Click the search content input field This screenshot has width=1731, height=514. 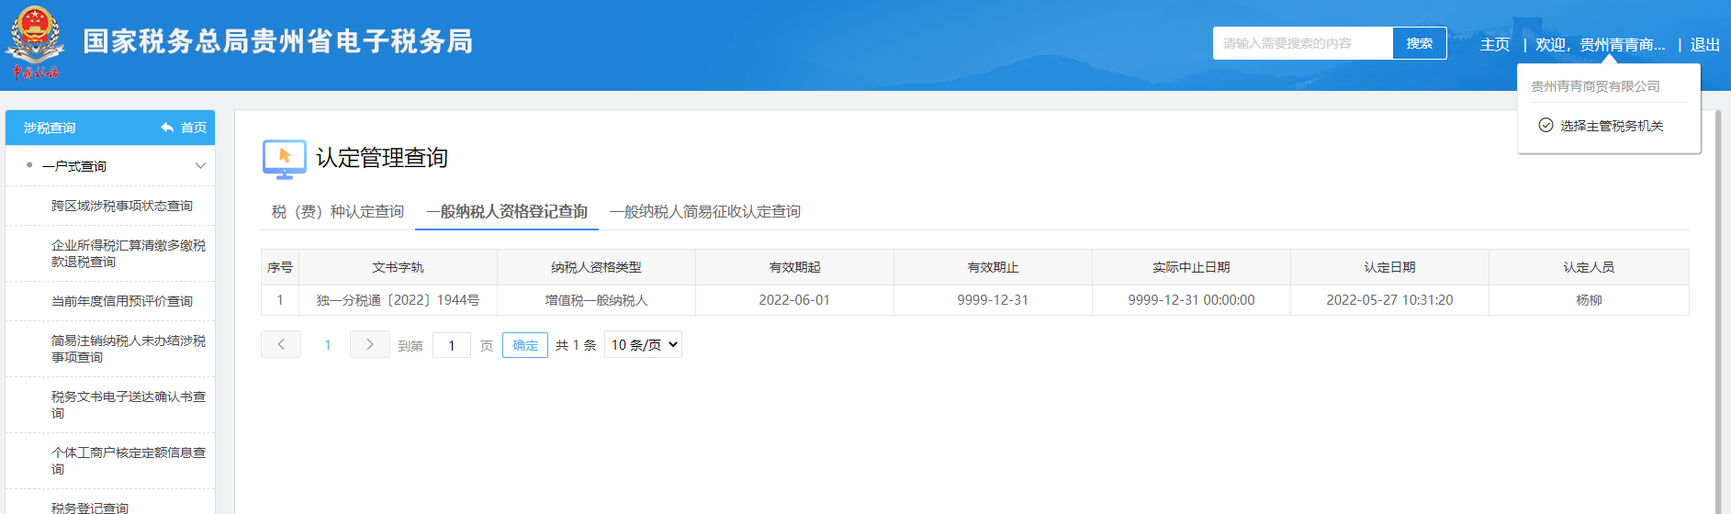click(x=1302, y=43)
